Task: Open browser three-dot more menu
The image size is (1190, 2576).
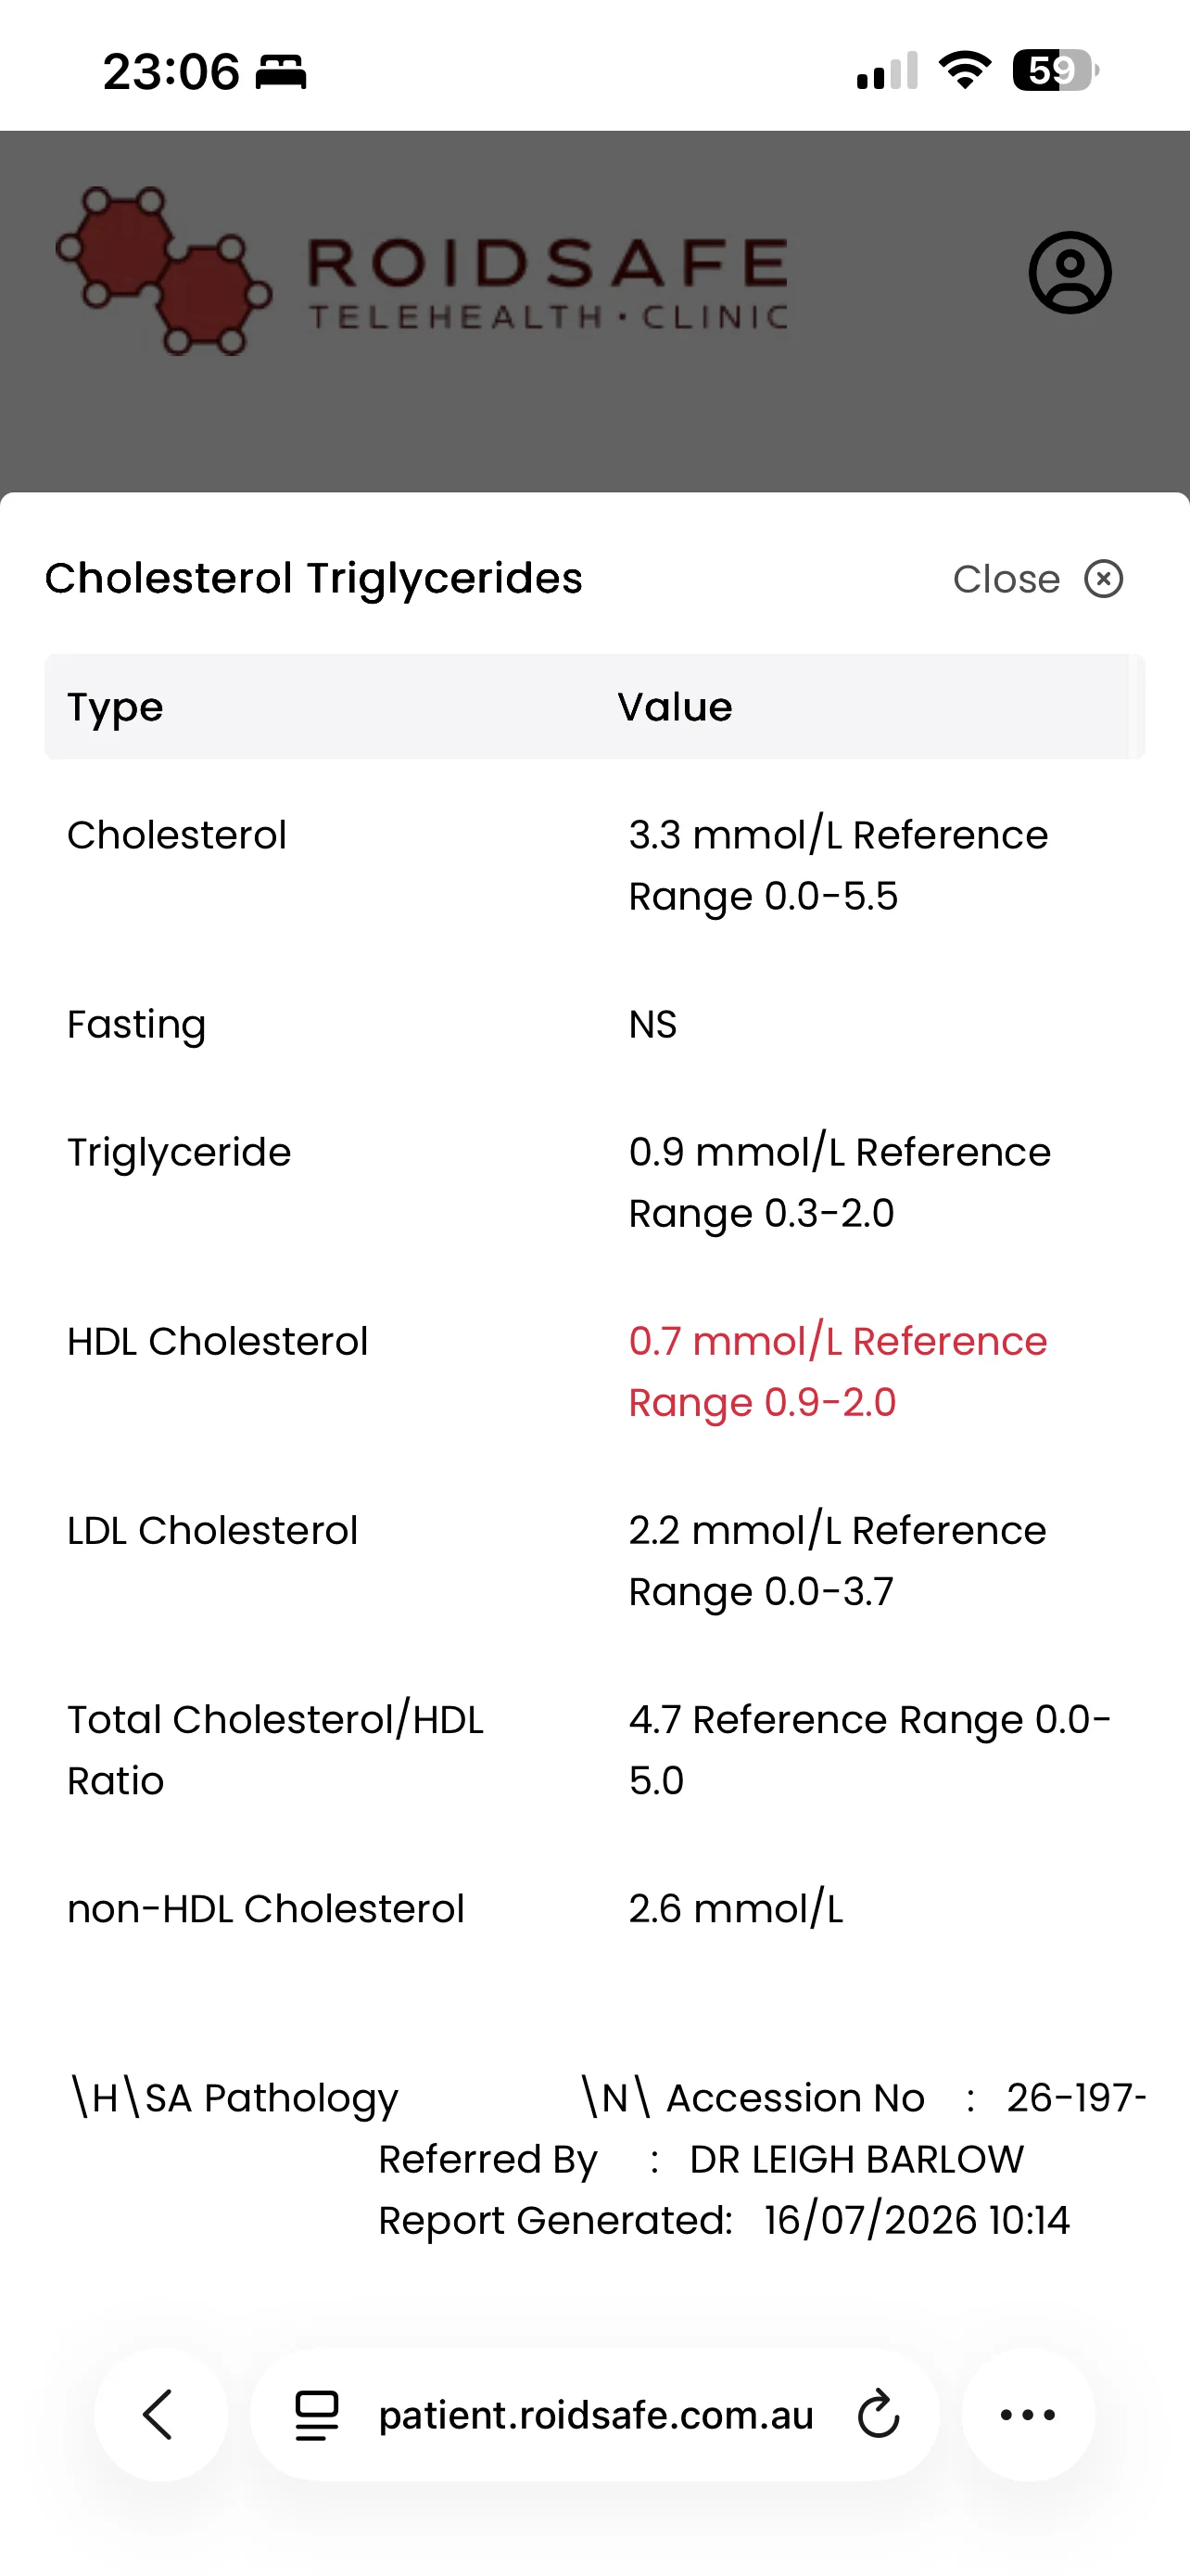Action: coord(1028,2414)
